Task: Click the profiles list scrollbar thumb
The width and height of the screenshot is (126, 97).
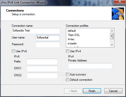Action: [x=112, y=36]
